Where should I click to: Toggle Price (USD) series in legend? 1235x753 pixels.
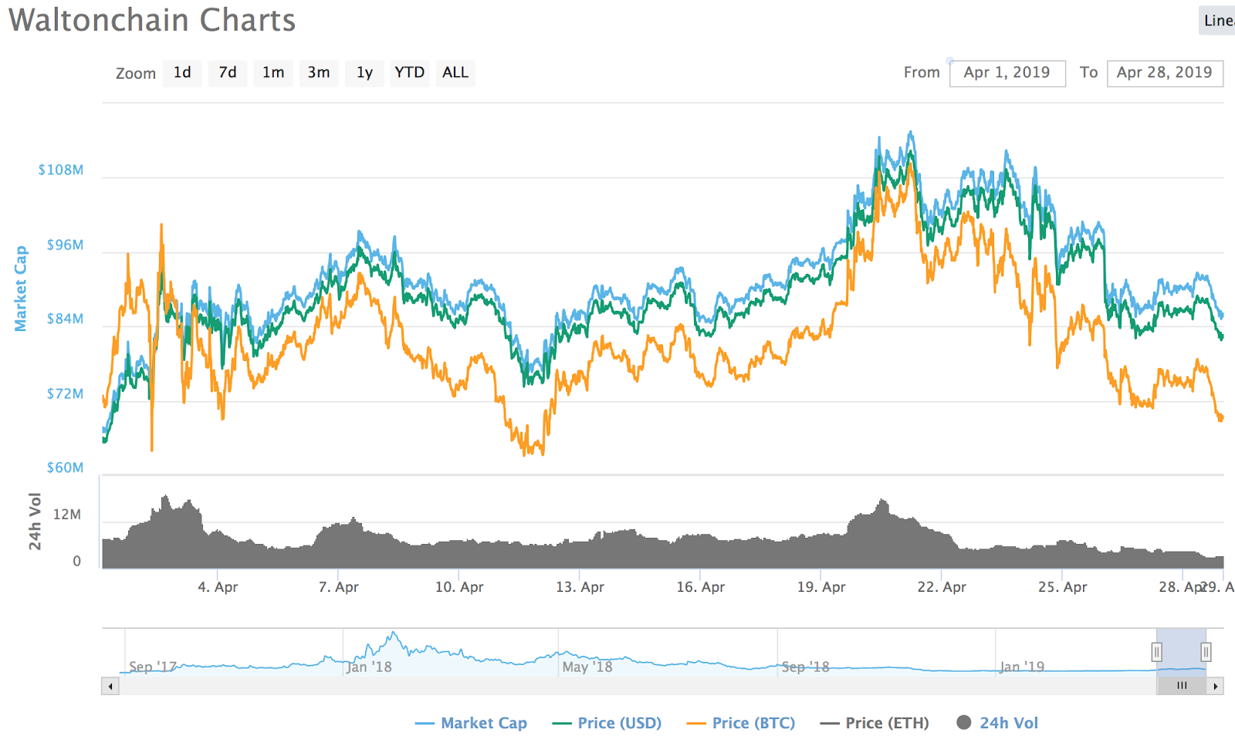pyautogui.click(x=607, y=724)
